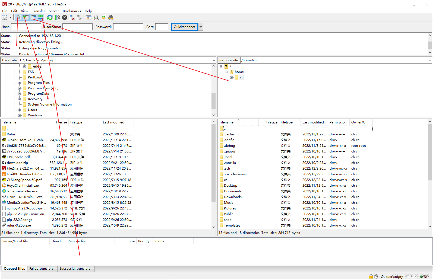The height and width of the screenshot is (280, 433).
Task: Disconnect from the current server
Action: coord(72,17)
